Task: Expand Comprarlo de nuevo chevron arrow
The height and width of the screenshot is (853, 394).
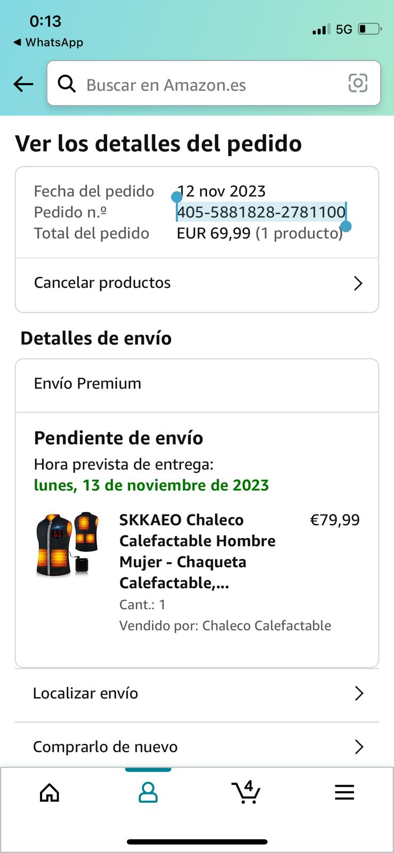Action: click(359, 747)
